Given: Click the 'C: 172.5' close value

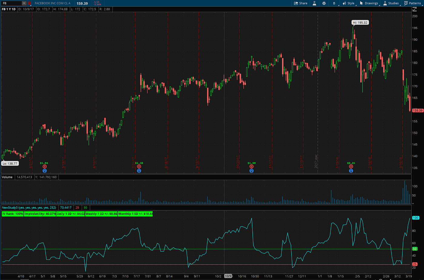Looking at the screenshot, I should pyautogui.click(x=90, y=9).
